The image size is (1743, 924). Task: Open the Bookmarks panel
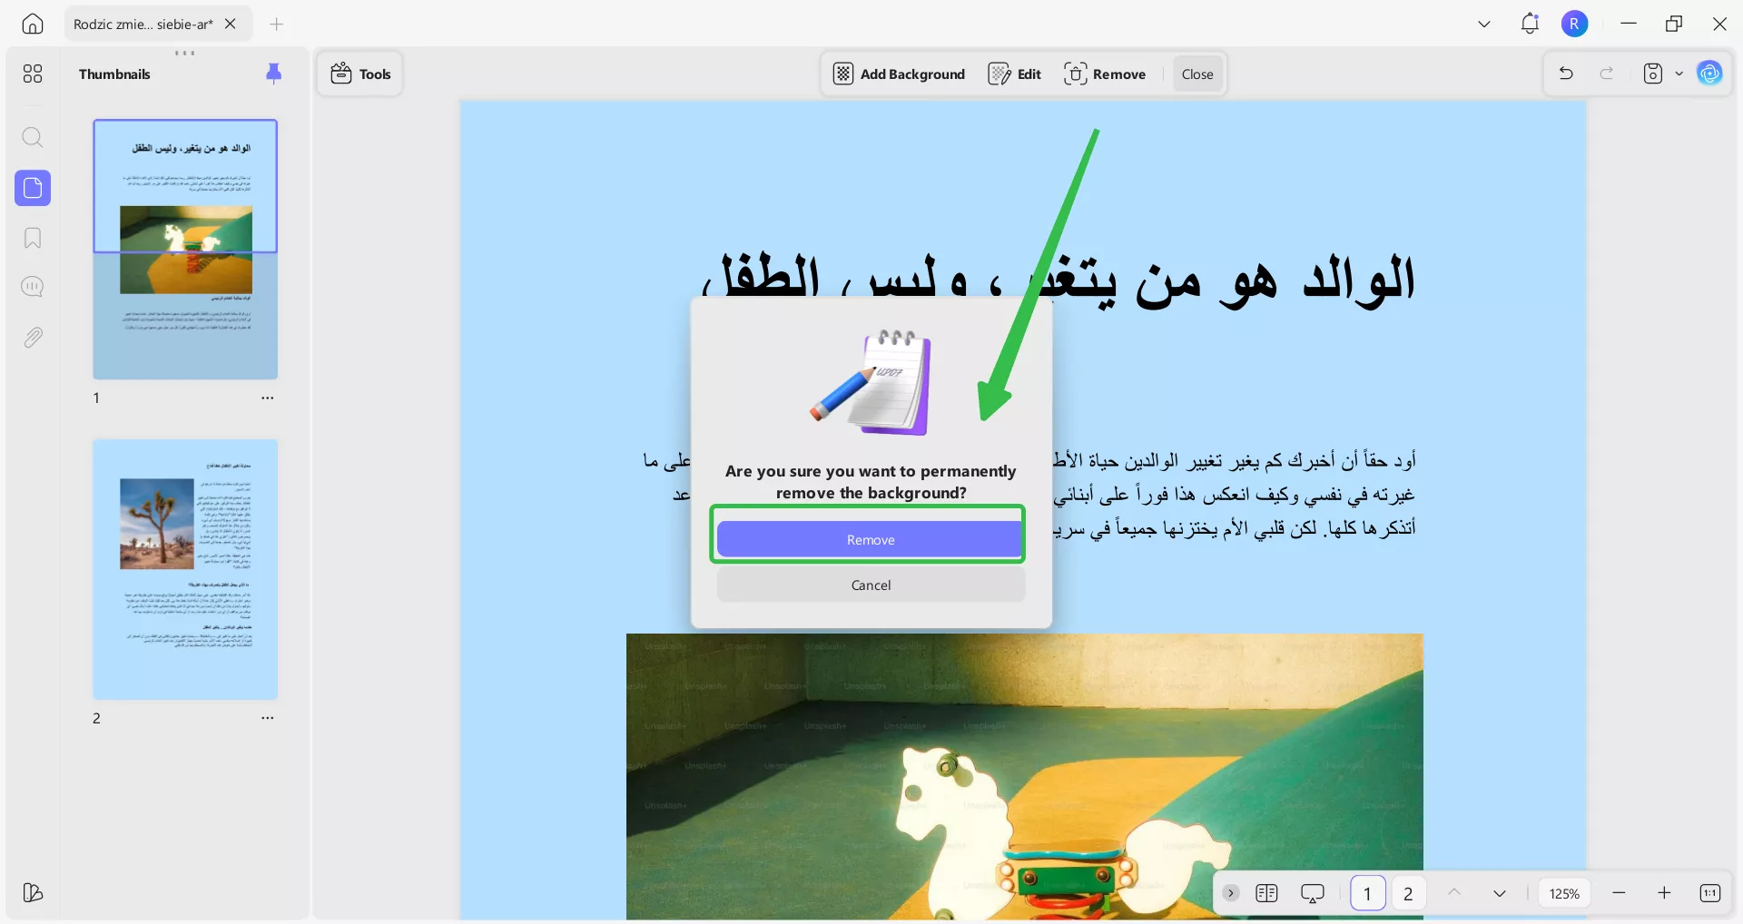33,238
